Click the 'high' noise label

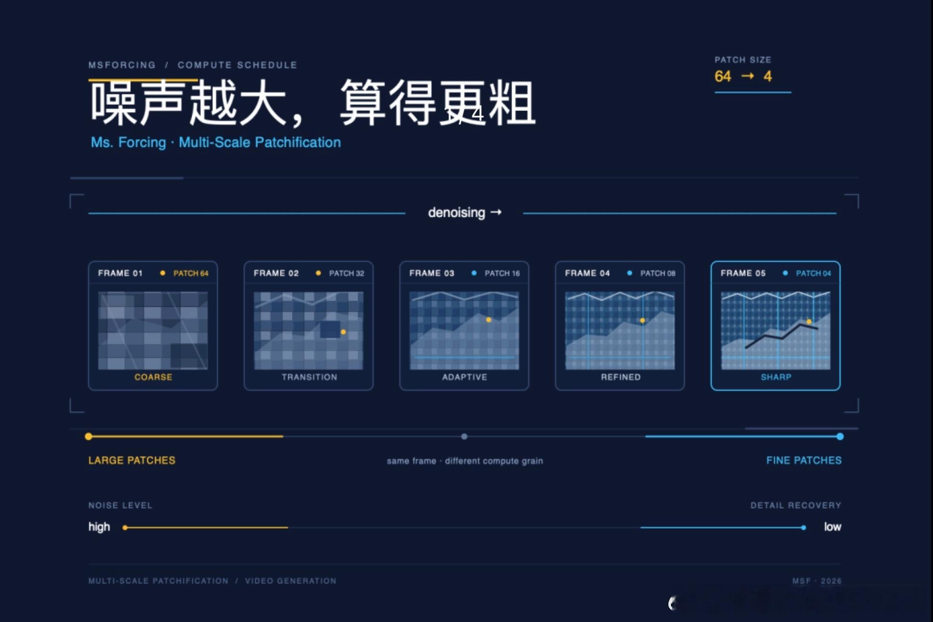tap(99, 527)
